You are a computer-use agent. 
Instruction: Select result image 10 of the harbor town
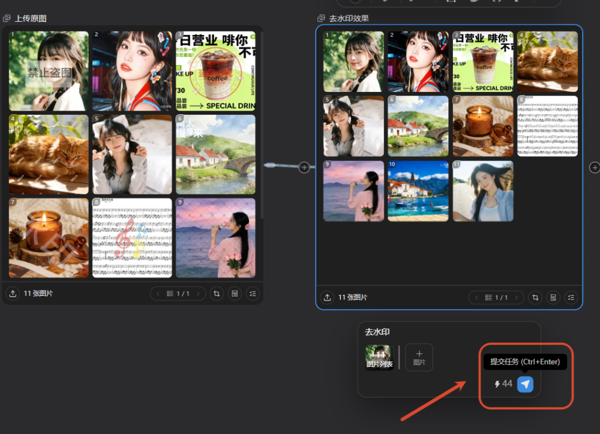tap(418, 191)
